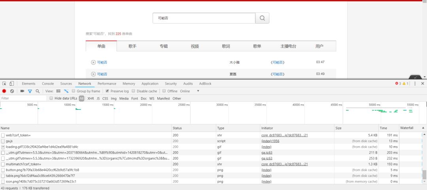Click the capture screenshots camera icon
The image size is (427, 190).
point(22,91)
